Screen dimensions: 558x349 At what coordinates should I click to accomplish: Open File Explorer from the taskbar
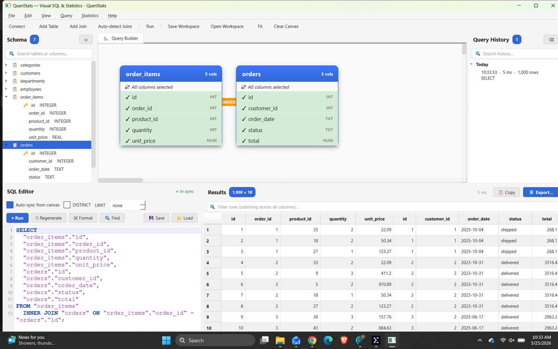click(x=280, y=340)
